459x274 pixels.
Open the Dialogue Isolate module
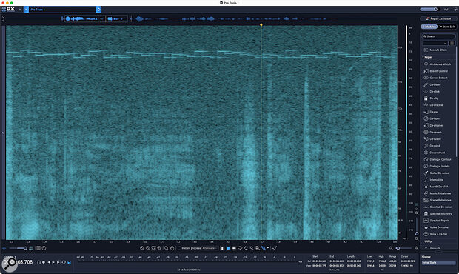(437, 167)
